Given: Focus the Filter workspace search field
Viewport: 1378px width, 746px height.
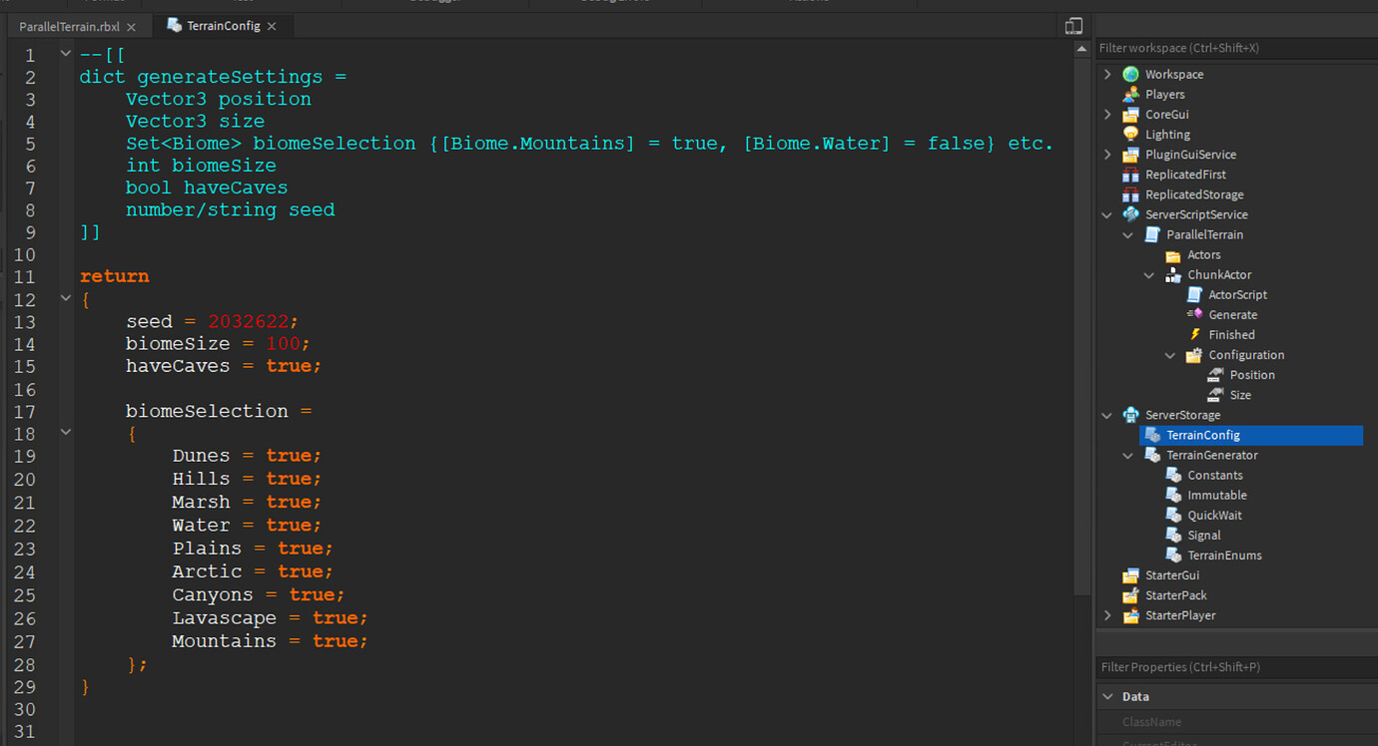Looking at the screenshot, I should point(1236,48).
